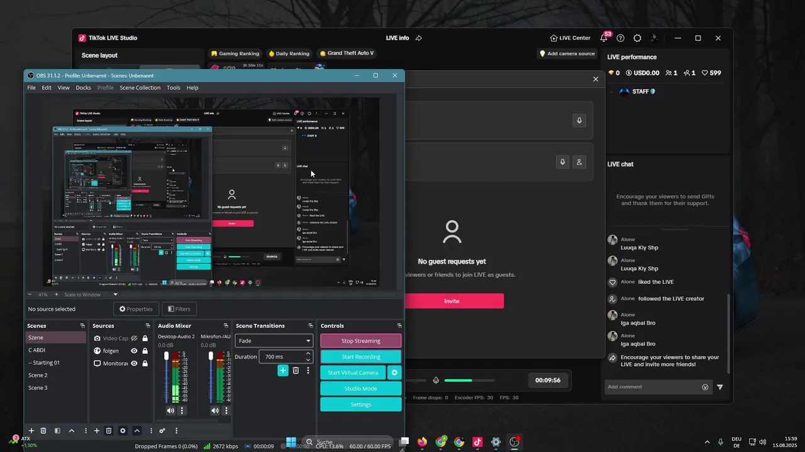This screenshot has height=452, width=805.
Task: Pop out the Scenes dock
Action: (82, 326)
